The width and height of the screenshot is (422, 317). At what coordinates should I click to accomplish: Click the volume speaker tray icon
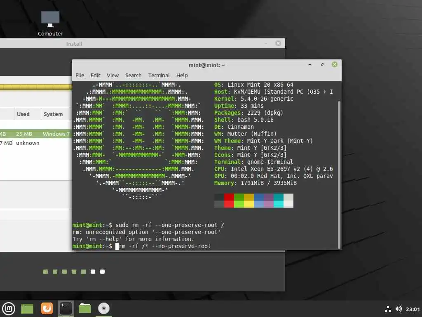tap(399, 309)
